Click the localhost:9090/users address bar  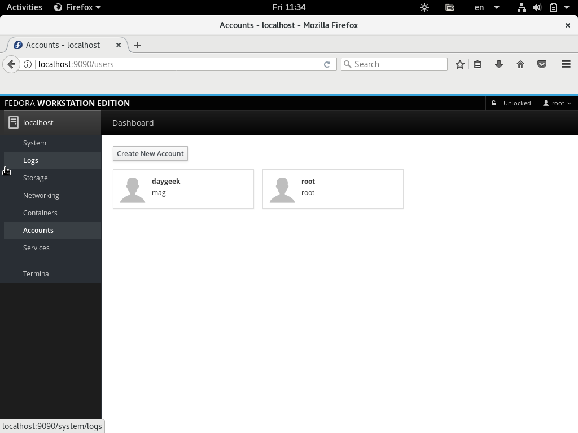pyautogui.click(x=177, y=64)
